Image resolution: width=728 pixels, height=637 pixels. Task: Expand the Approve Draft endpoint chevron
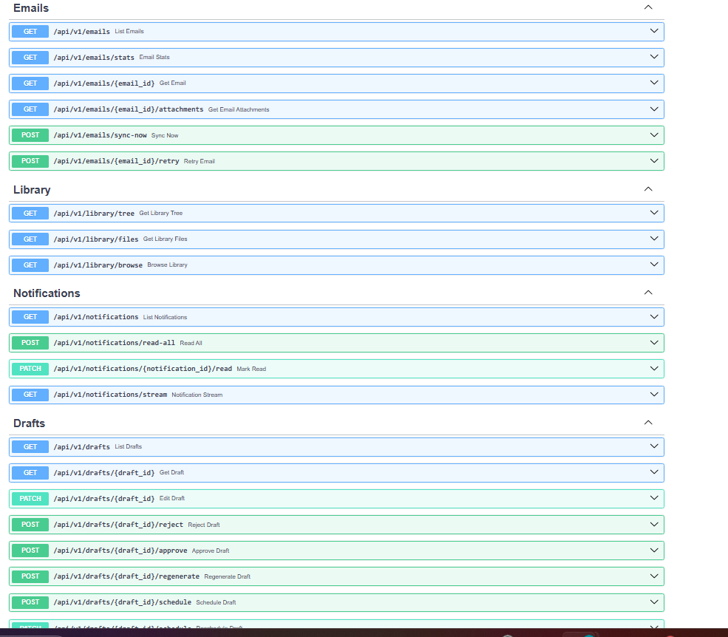point(653,551)
